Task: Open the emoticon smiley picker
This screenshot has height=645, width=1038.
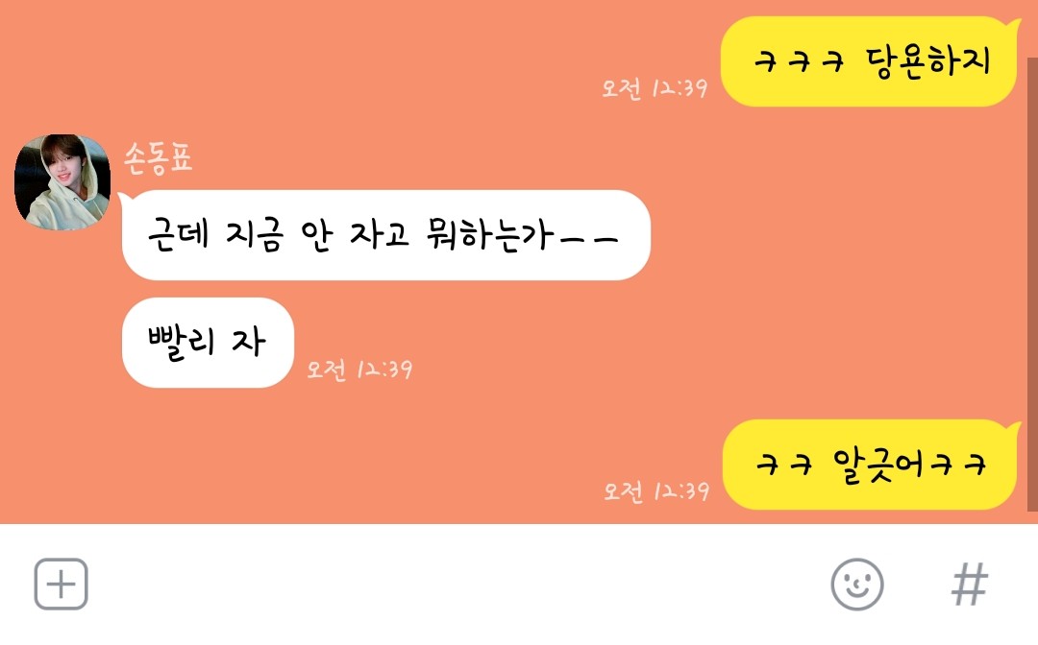Action: pos(856,585)
